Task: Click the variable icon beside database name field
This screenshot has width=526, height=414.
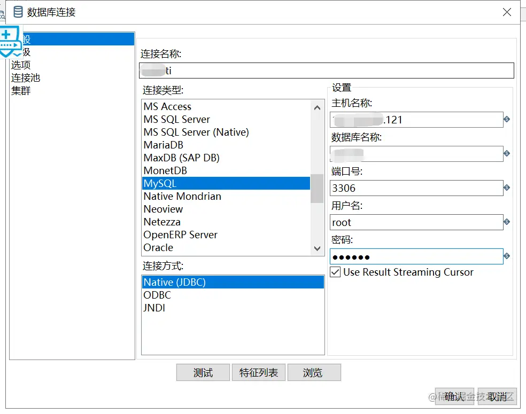Action: click(507, 153)
